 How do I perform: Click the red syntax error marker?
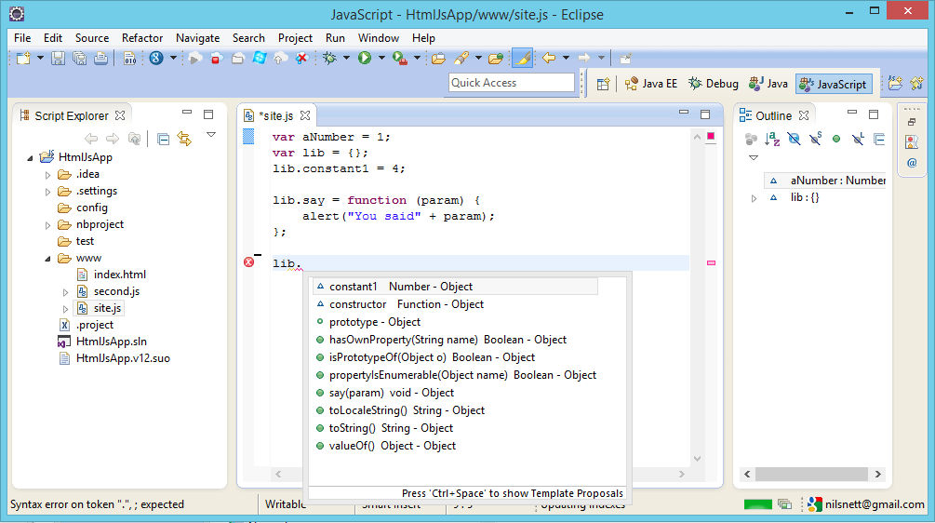click(248, 263)
